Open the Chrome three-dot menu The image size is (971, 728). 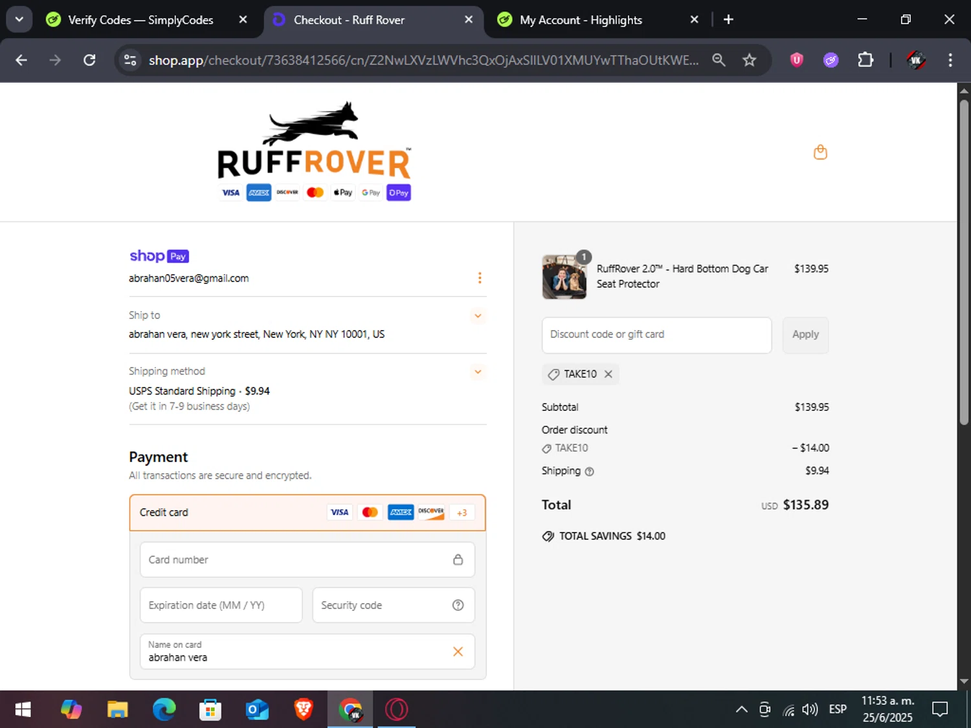[950, 60]
